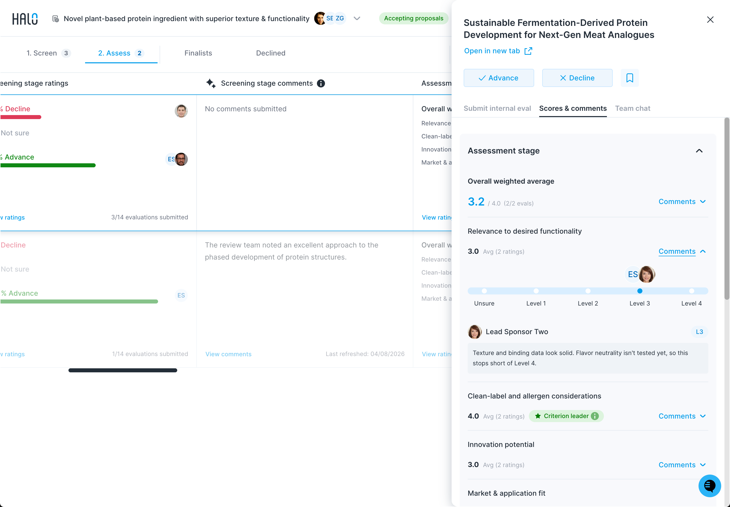This screenshot has width=730, height=507.
Task: Open the chat support bubble
Action: pos(709,485)
